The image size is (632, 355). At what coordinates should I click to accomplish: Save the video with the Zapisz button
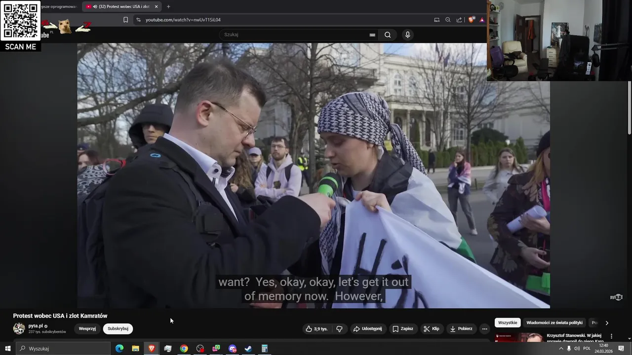point(403,329)
